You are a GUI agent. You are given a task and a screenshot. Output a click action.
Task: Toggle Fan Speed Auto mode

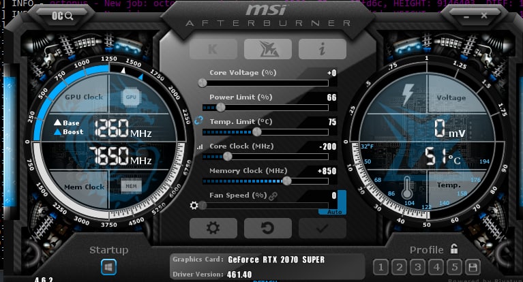(334, 212)
